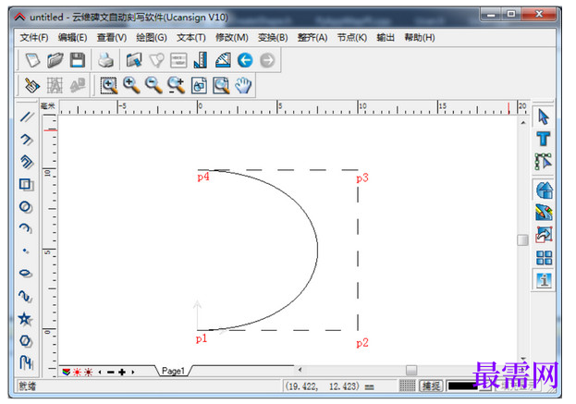The image size is (576, 404).
Task: Switch to the Page1 tab
Action: [173, 371]
